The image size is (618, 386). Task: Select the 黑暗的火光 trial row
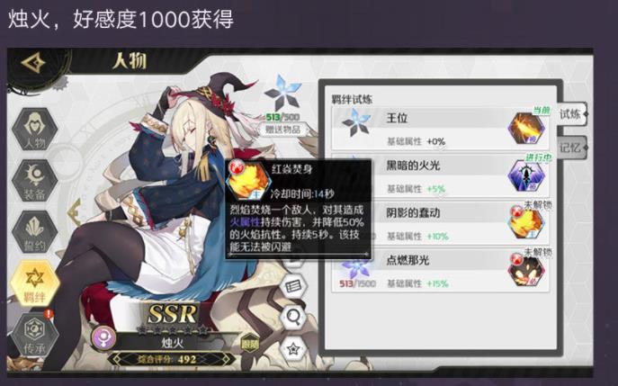441,175
